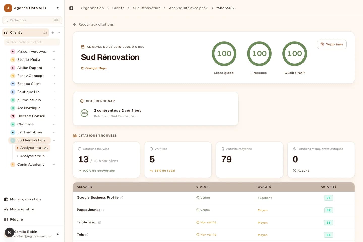Search in Rechercher un client field
Screen dimensions: 363x242
coord(32,42)
